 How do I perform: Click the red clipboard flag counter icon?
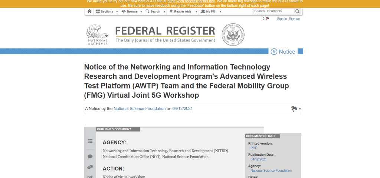[267, 19]
